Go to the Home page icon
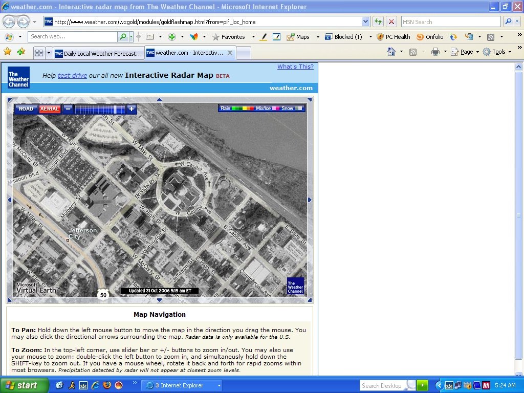 391,52
